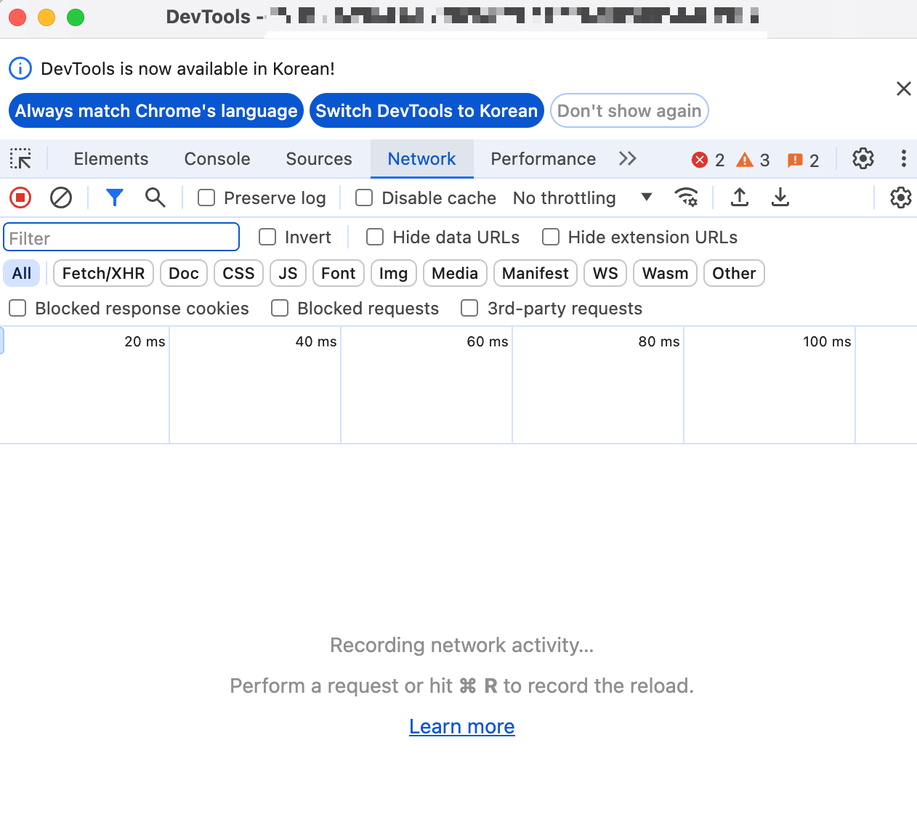Screen dimensions: 917x838
Task: Filter by Media requests
Action: (455, 273)
